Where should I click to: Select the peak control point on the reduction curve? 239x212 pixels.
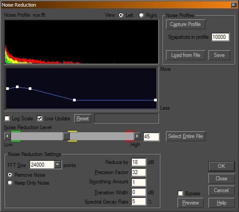[x=17, y=87]
